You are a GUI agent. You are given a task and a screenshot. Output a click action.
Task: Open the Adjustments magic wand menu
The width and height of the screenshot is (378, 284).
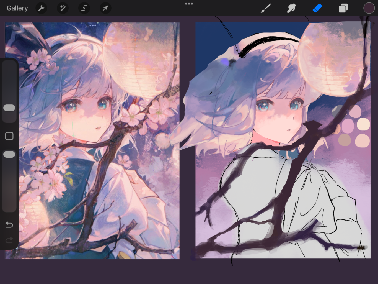pyautogui.click(x=63, y=8)
